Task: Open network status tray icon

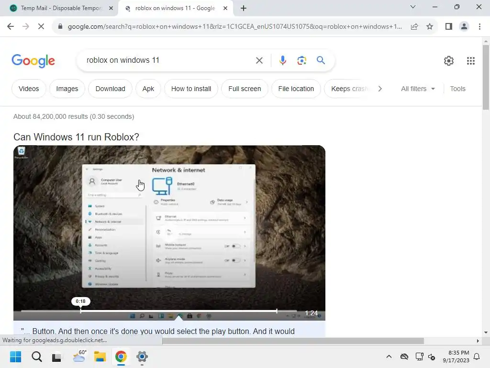Action: click(419, 356)
